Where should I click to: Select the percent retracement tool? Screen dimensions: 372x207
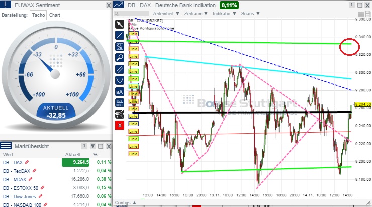click(120, 47)
